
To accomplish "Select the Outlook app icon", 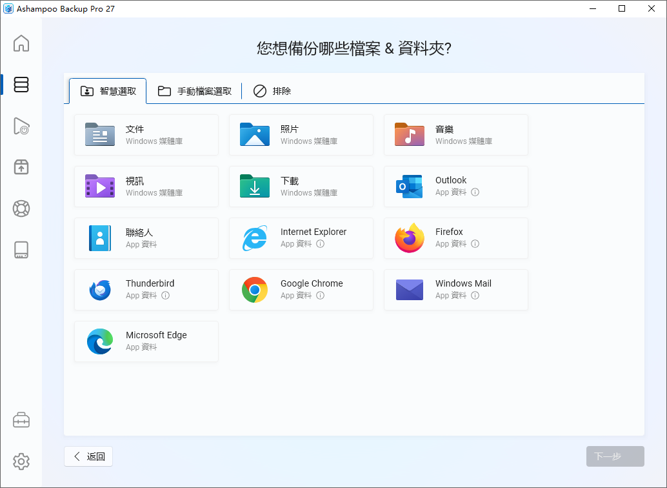I will (x=410, y=186).
